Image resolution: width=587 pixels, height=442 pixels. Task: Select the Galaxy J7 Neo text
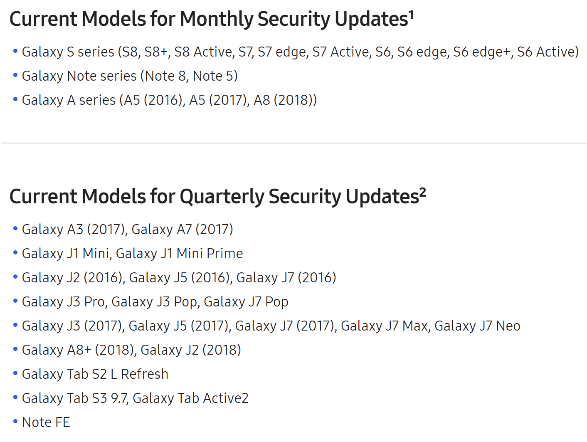click(477, 326)
